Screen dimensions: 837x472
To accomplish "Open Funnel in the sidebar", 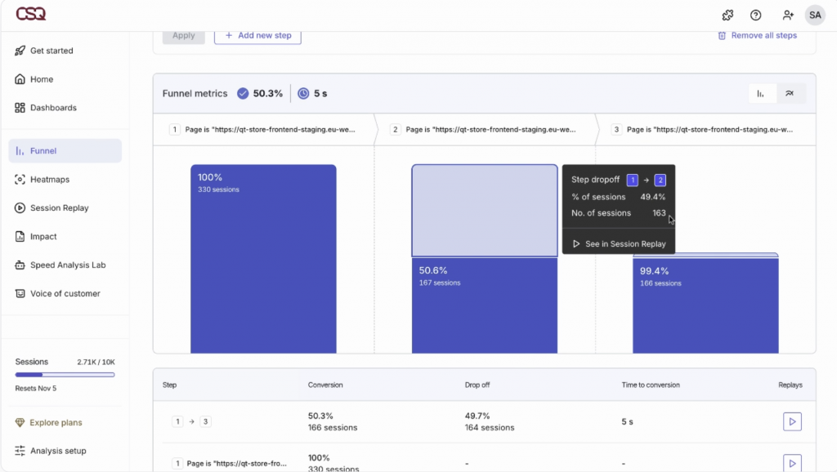I will click(x=65, y=151).
